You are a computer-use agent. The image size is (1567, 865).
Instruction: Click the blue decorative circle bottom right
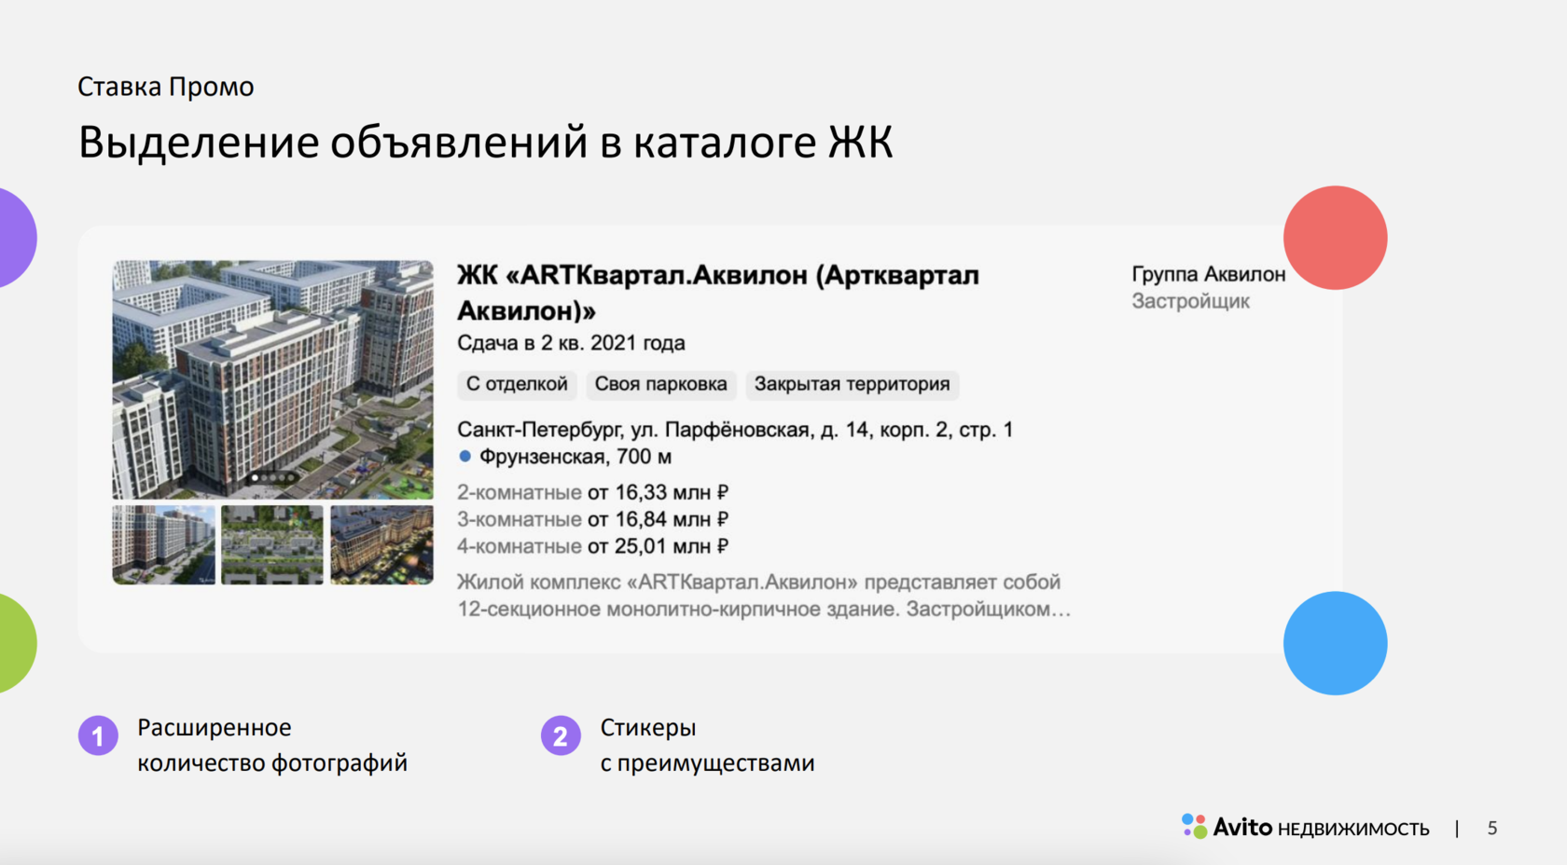coord(1336,642)
